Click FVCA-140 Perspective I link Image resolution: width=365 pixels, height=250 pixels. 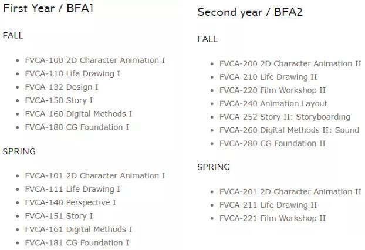coord(70,202)
